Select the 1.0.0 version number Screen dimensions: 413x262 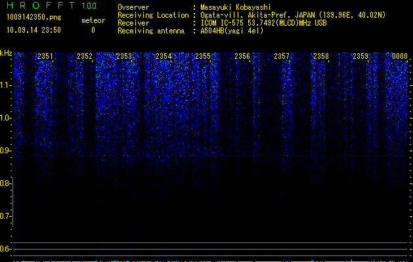[89, 6]
